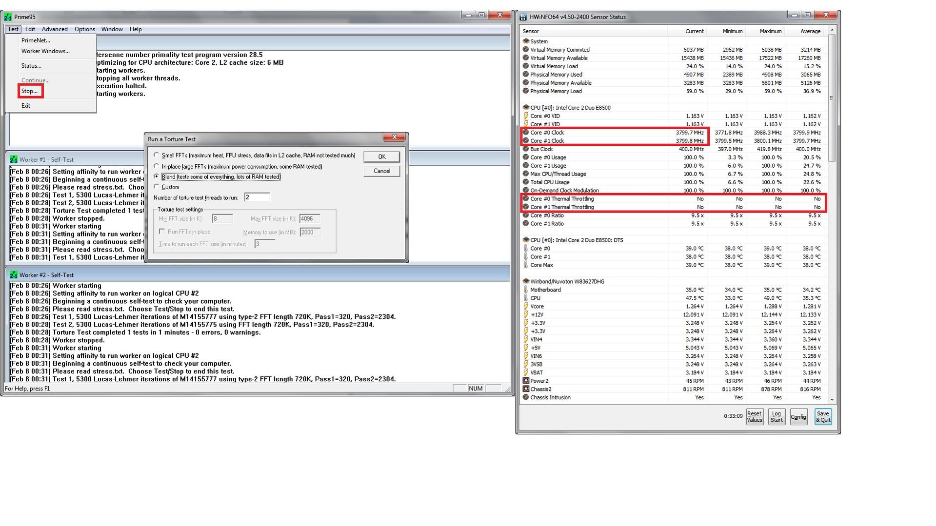Click the torture test threads number field
Viewport: 936px width, 526px height.
[x=257, y=197]
